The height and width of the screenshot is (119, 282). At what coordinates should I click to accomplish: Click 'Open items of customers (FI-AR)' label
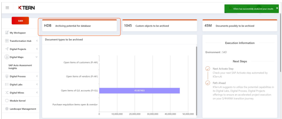tap(81, 63)
